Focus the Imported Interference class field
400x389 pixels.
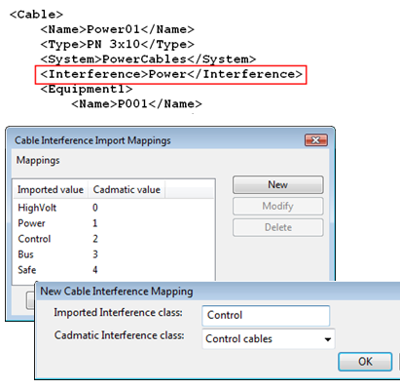point(266,315)
